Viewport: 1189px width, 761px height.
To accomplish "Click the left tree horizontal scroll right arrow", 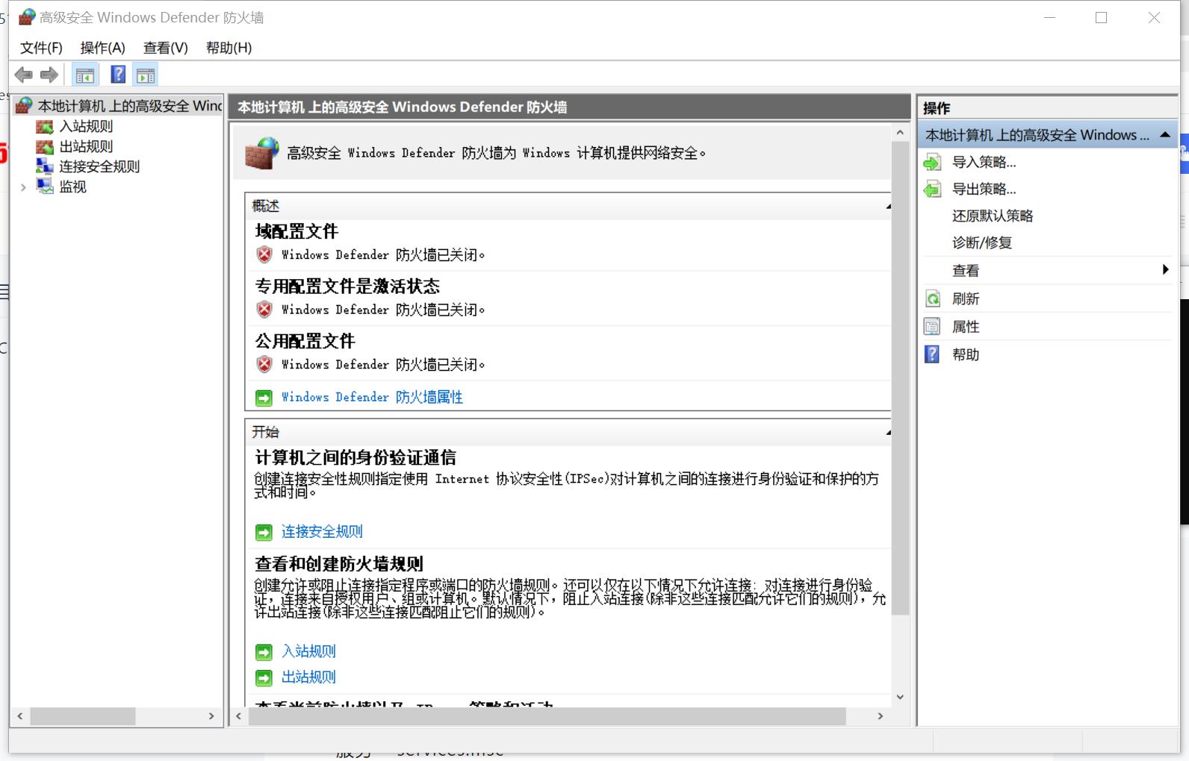I will (x=211, y=716).
